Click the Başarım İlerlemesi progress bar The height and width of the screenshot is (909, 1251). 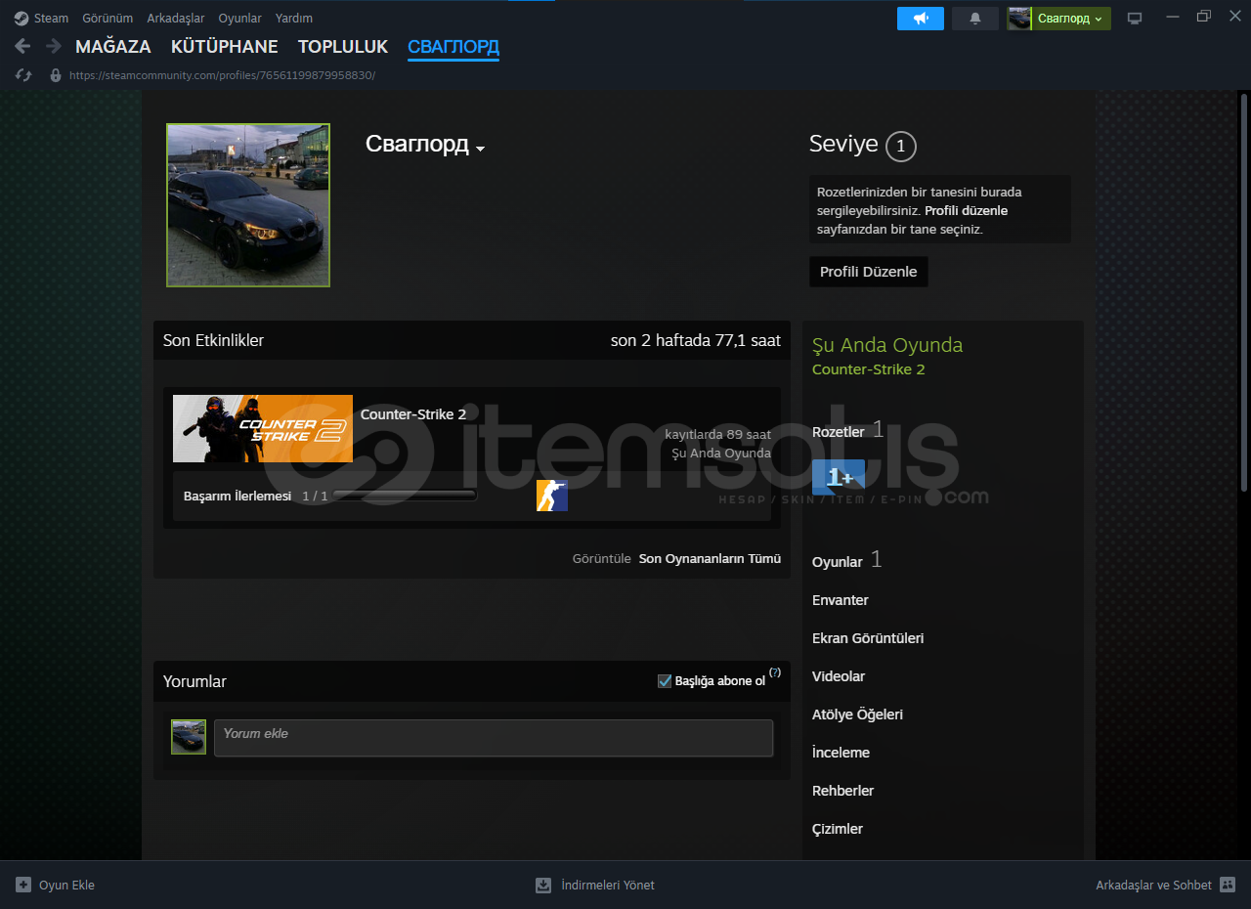tap(406, 496)
